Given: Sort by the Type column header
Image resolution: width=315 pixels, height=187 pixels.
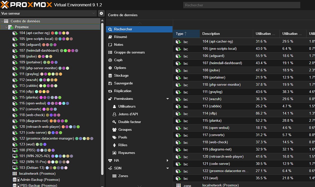Looking at the screenshot, I should [x=180, y=34].
